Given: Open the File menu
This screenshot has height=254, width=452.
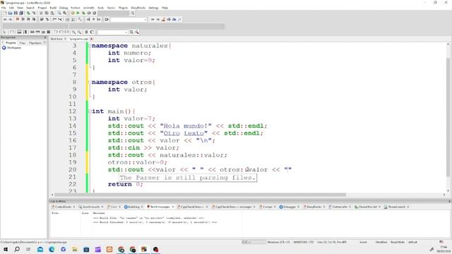Looking at the screenshot, I should [4, 8].
